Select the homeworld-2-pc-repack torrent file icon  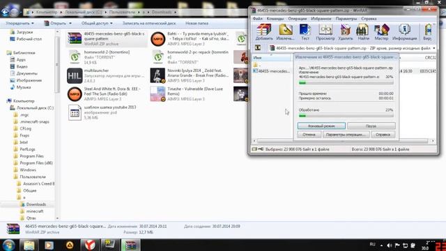click(x=158, y=57)
